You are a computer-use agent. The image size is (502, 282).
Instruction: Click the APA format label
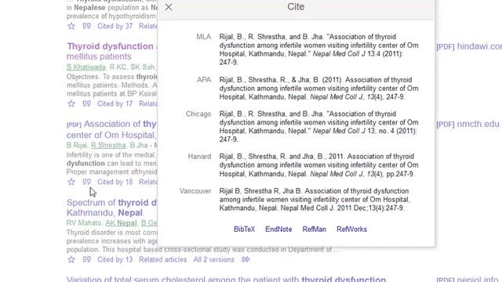pyautogui.click(x=204, y=80)
